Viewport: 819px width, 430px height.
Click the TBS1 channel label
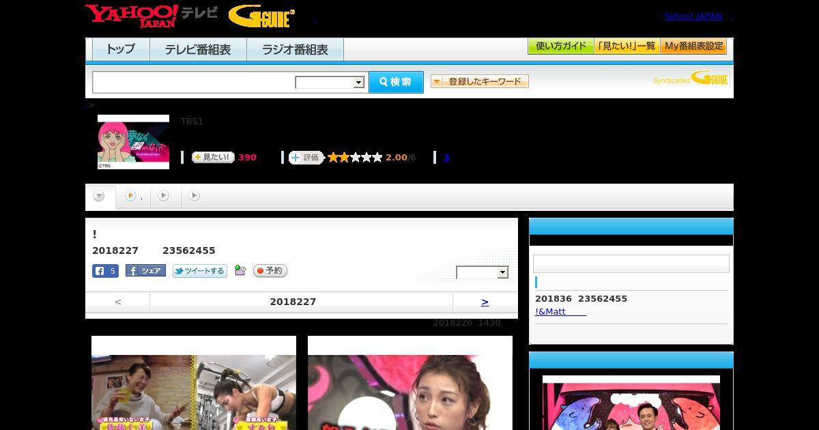tap(192, 121)
